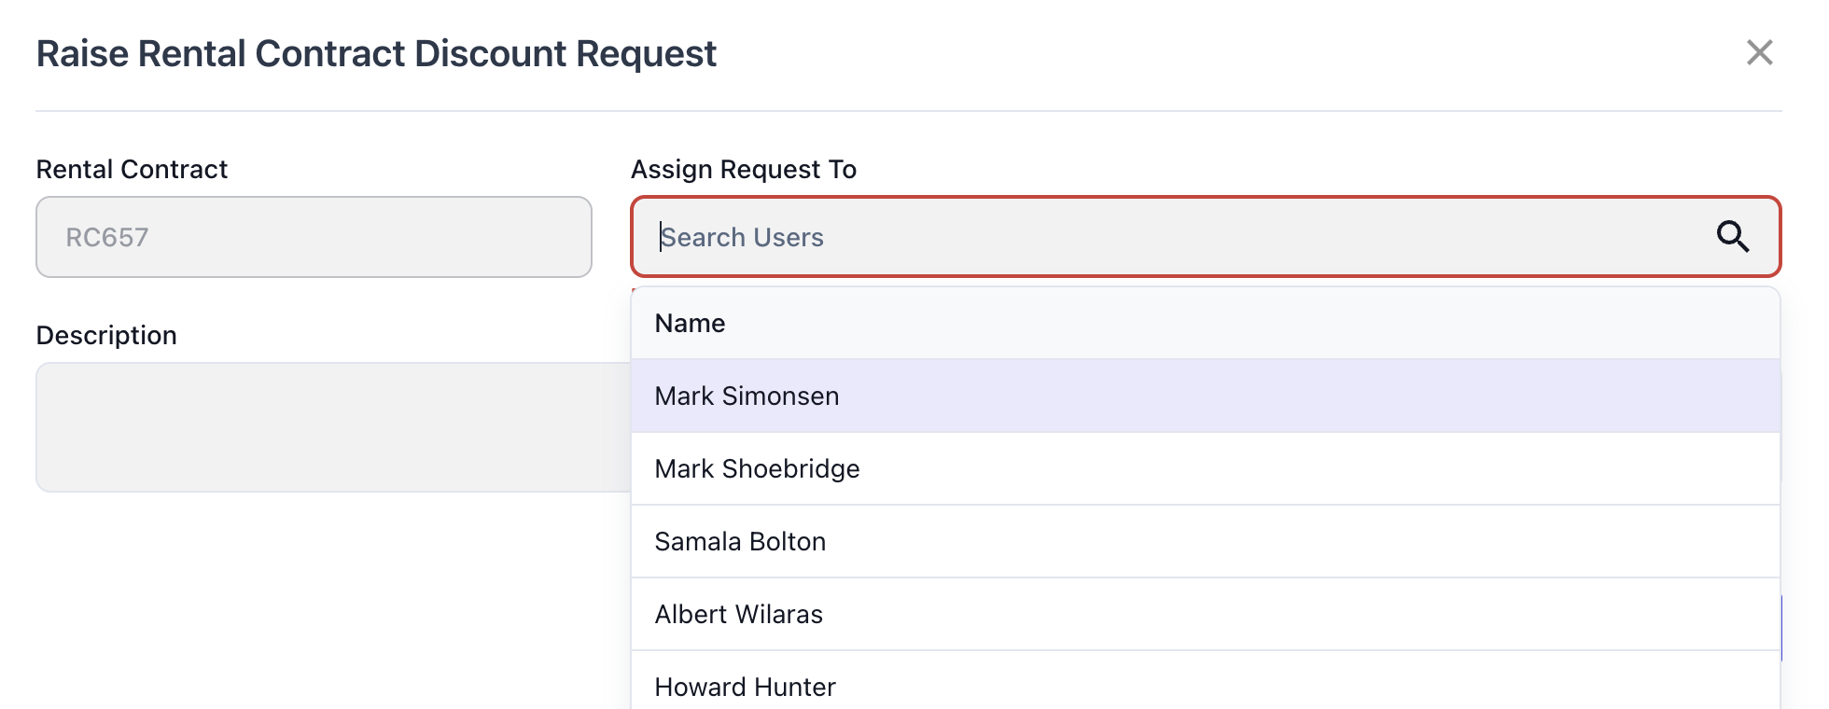This screenshot has height=709, width=1829.
Task: Click the Name column header
Action: (x=690, y=324)
